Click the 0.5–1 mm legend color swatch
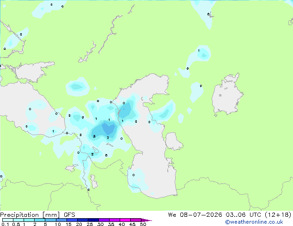The image size is (293, 226). 18,220
